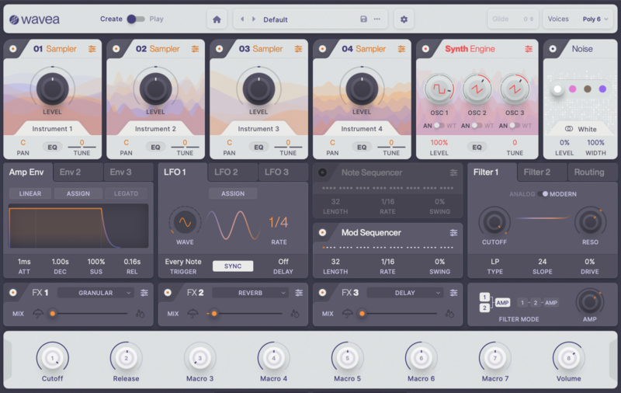Click the Macro 3 knob
This screenshot has height=393, width=621.
point(199,358)
